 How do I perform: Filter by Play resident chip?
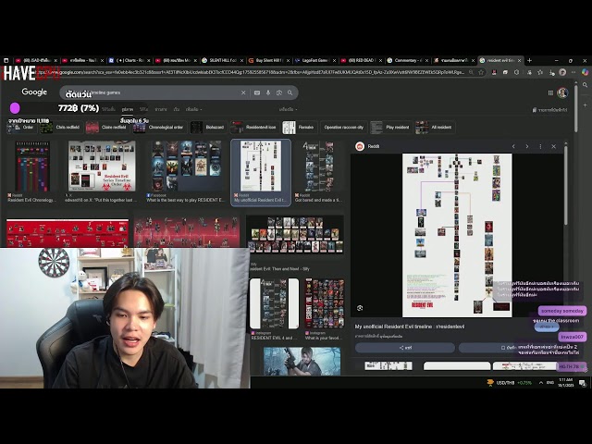390,128
